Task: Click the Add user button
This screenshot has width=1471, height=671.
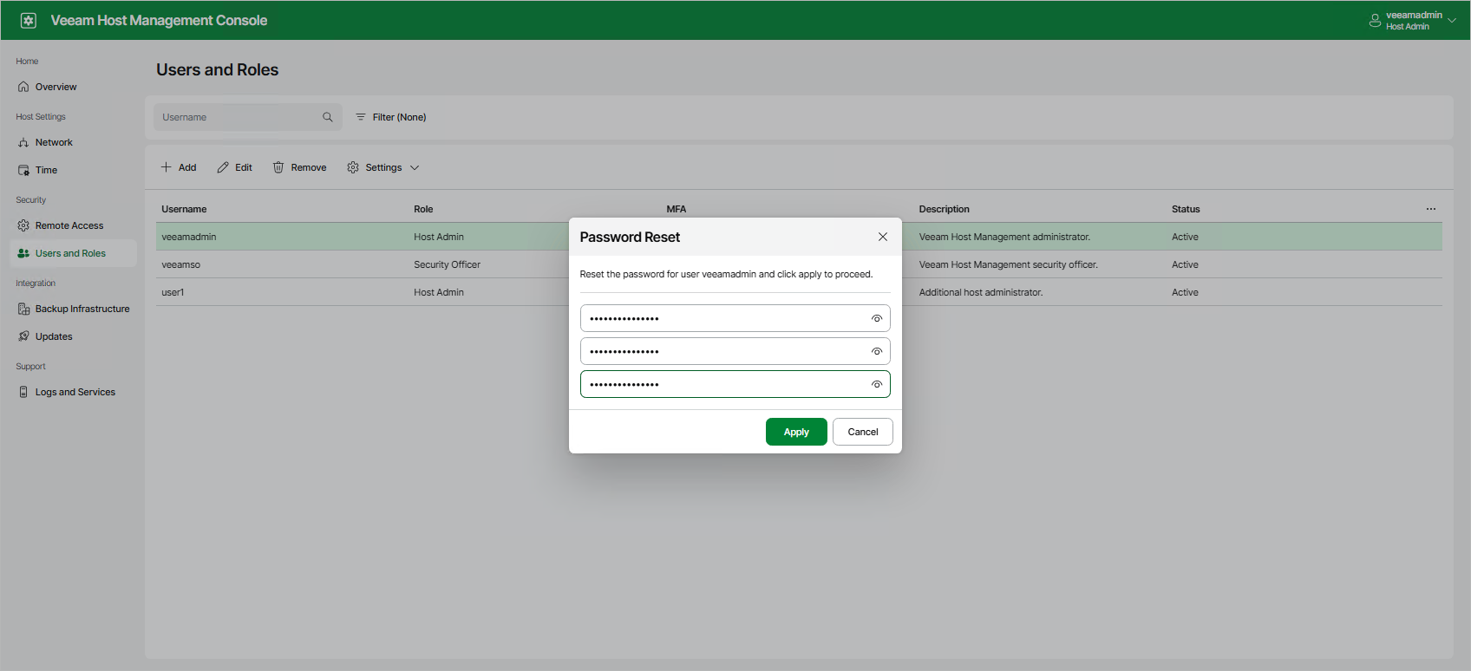Action: tap(179, 167)
